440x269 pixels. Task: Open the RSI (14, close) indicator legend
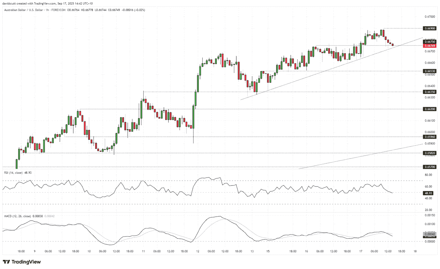(x=13, y=173)
